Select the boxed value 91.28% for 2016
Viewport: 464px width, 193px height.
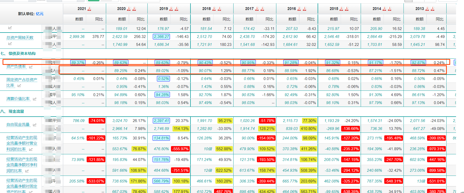click(x=291, y=63)
